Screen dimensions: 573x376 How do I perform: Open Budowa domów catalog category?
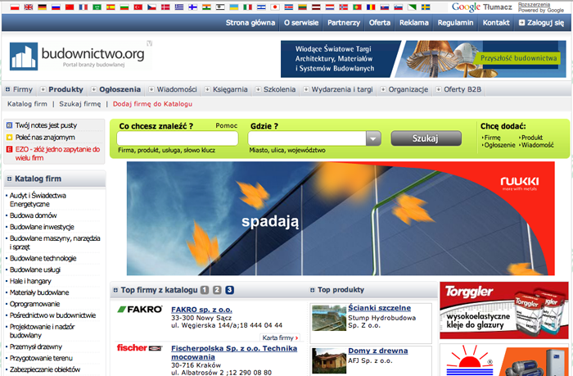coord(34,215)
